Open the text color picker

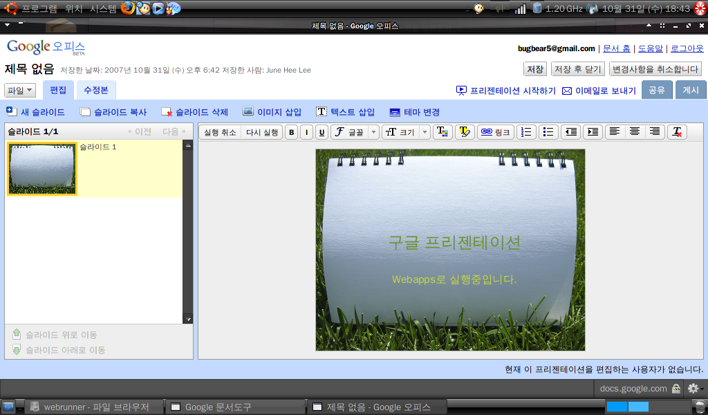[x=442, y=132]
